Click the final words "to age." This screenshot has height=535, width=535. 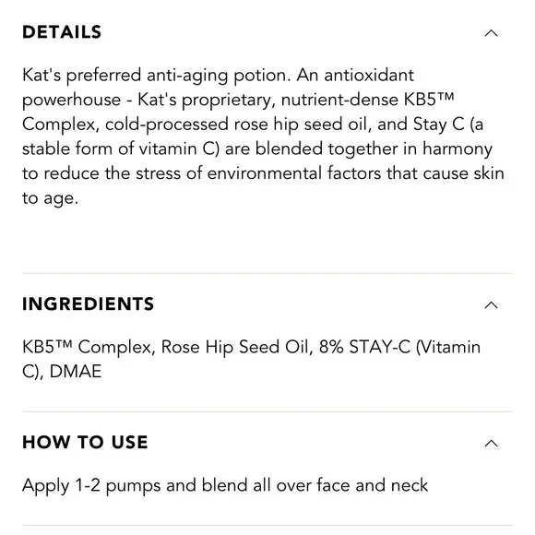click(x=50, y=198)
